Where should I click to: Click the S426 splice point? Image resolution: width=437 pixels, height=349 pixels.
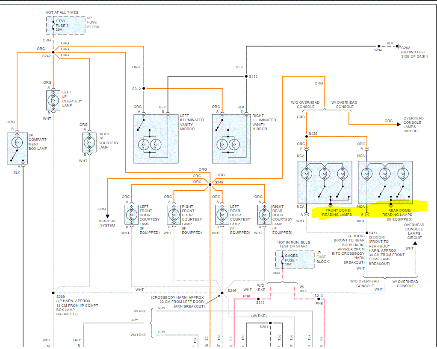click(306, 137)
